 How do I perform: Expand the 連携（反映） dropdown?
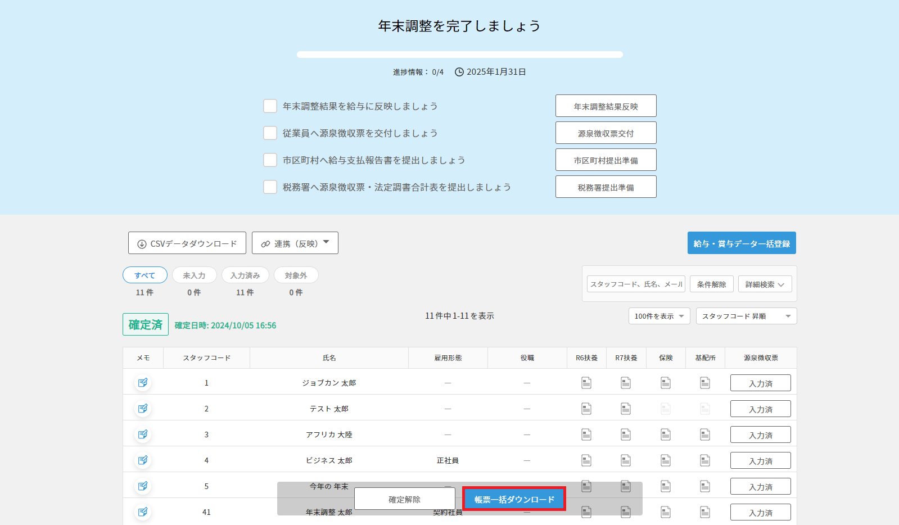pos(295,243)
